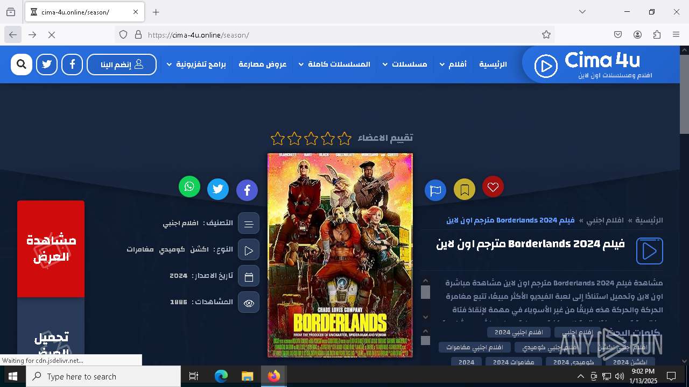Share on WhatsApp
This screenshot has height=387, width=689.
click(x=189, y=187)
